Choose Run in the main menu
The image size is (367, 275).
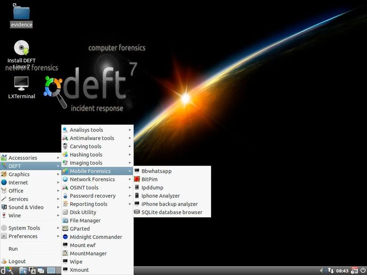coord(30,249)
